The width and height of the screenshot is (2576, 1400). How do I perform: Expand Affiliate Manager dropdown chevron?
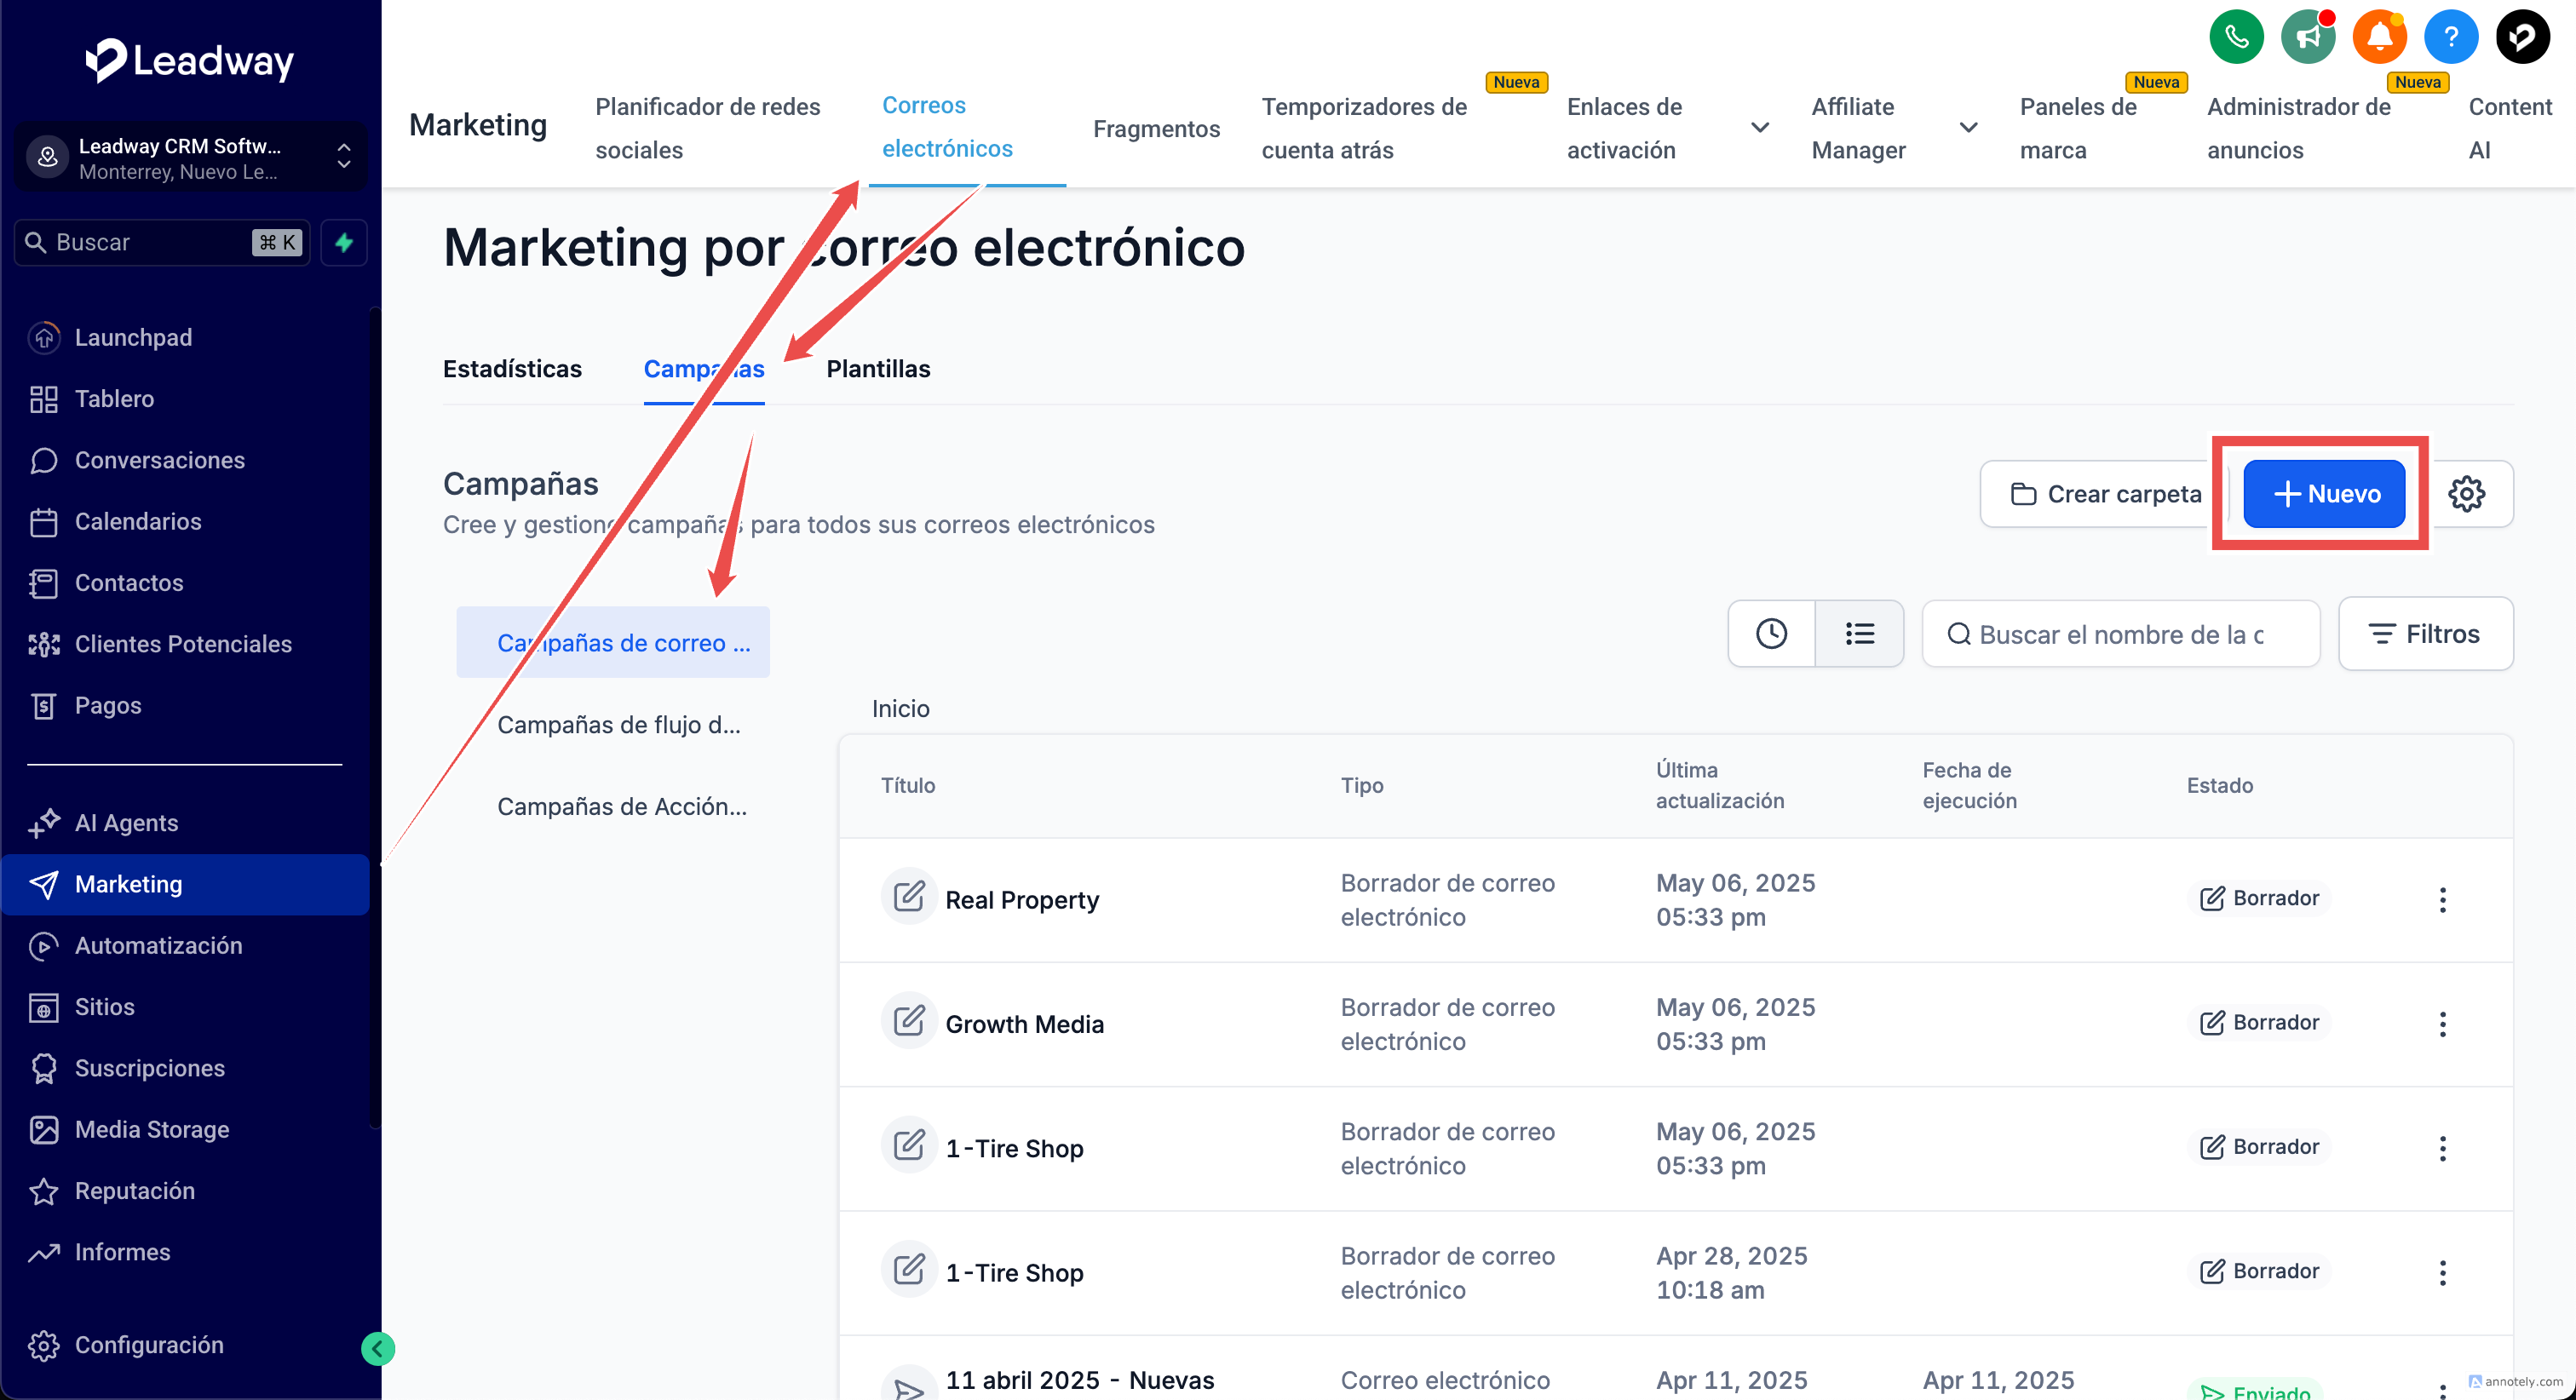click(x=1968, y=128)
